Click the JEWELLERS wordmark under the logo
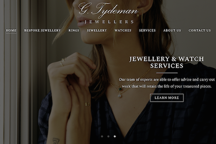This screenshot has width=216, height=144. [x=109, y=22]
